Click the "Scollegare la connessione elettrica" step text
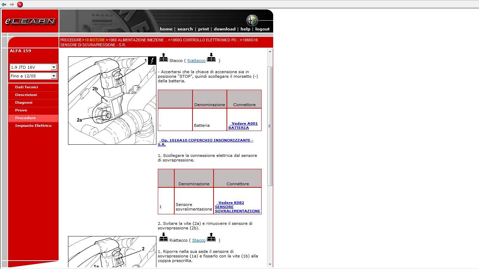This screenshot has height=269, width=479. point(208,158)
